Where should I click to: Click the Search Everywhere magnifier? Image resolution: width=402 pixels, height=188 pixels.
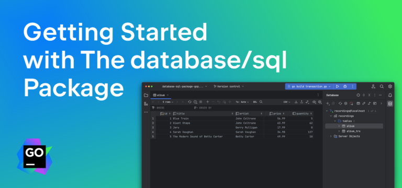[x=382, y=87]
